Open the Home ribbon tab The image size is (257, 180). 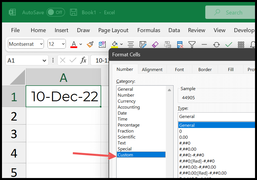point(38,30)
